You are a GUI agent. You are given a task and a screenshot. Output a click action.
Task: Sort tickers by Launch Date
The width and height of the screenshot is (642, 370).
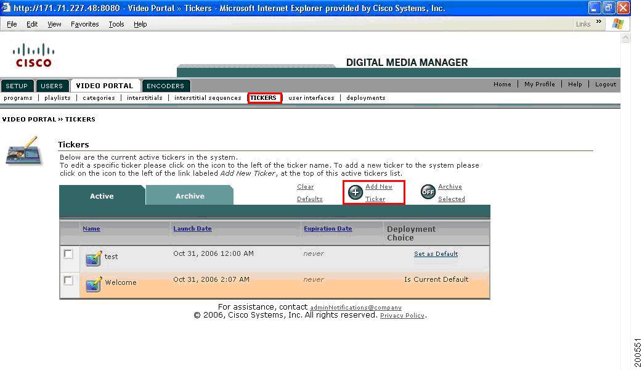[x=192, y=229]
